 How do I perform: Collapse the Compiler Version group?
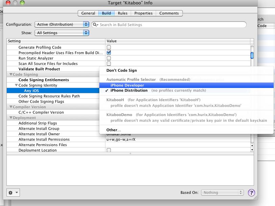(x=11, y=107)
